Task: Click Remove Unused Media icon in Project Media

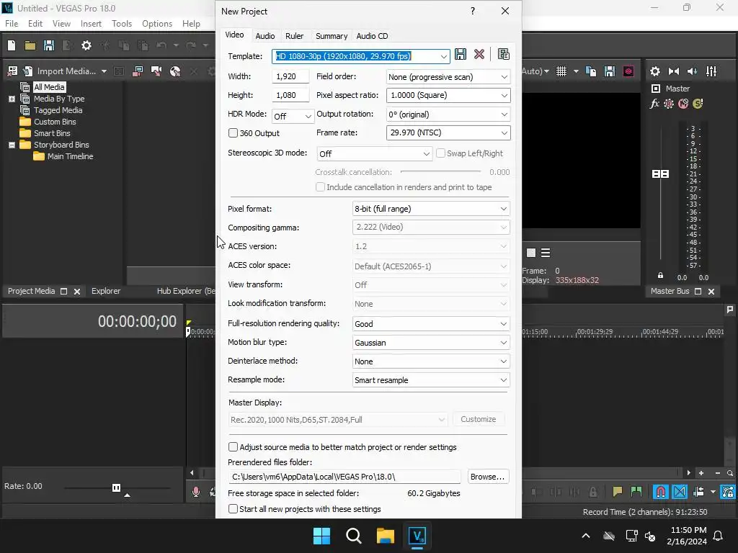Action: [13, 71]
